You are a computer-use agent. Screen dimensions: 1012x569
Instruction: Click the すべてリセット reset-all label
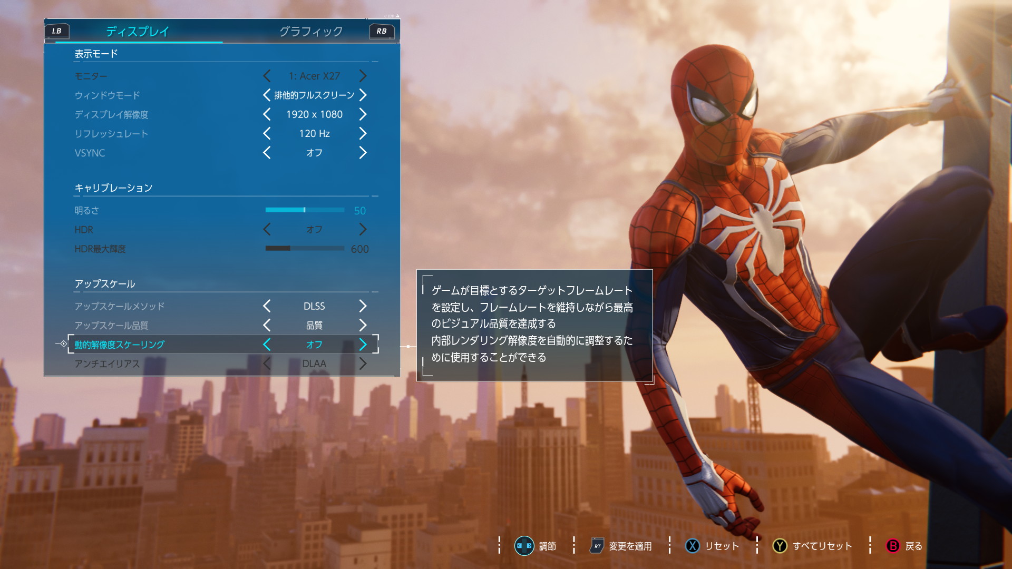pyautogui.click(x=822, y=546)
